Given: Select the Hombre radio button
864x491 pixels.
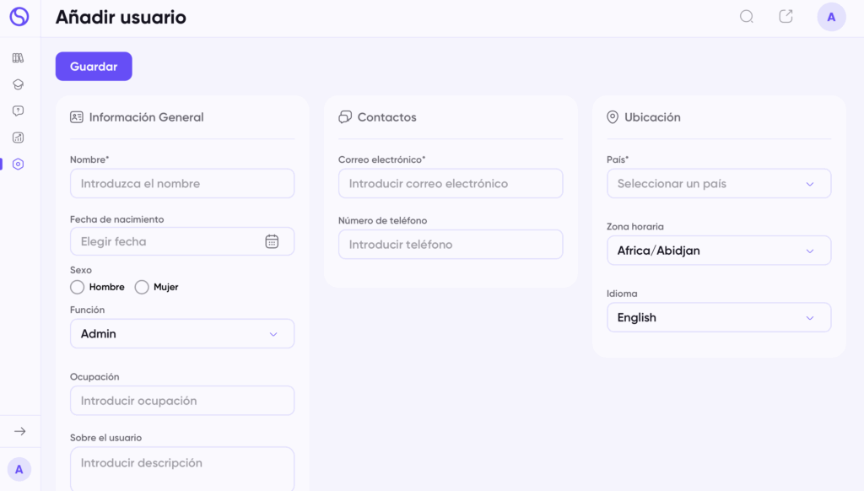Looking at the screenshot, I should coord(77,287).
